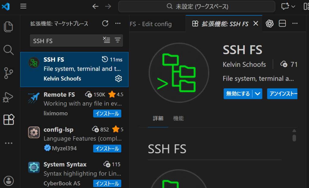
Task: Switch to the 機能 tab
Action: [x=178, y=119]
